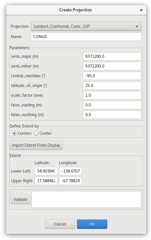This screenshot has width=151, height=240.
Task: Confirm with the OK button
Action: (92, 224)
